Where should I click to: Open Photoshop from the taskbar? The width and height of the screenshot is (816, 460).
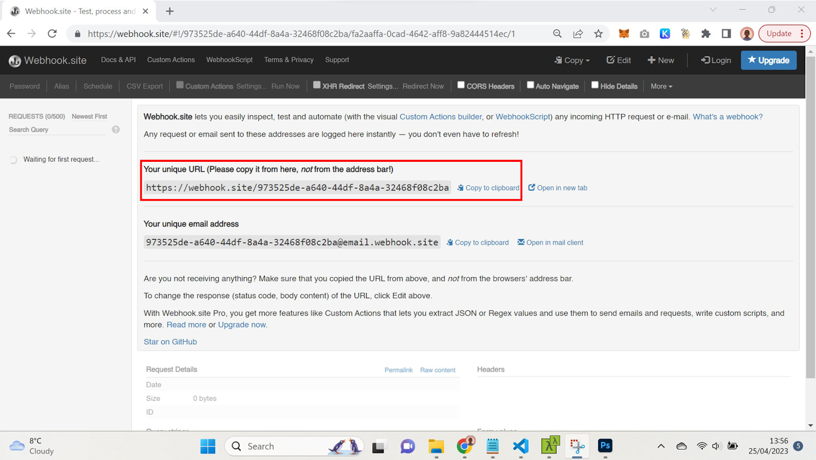tap(605, 446)
